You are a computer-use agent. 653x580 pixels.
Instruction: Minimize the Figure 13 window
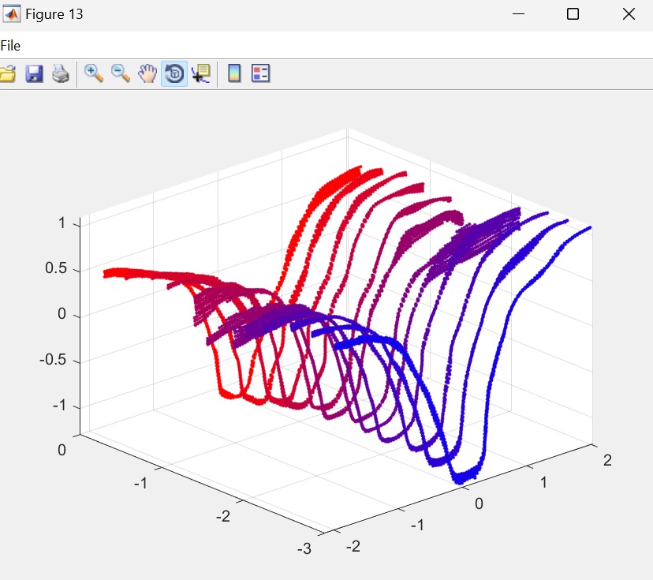point(518,14)
